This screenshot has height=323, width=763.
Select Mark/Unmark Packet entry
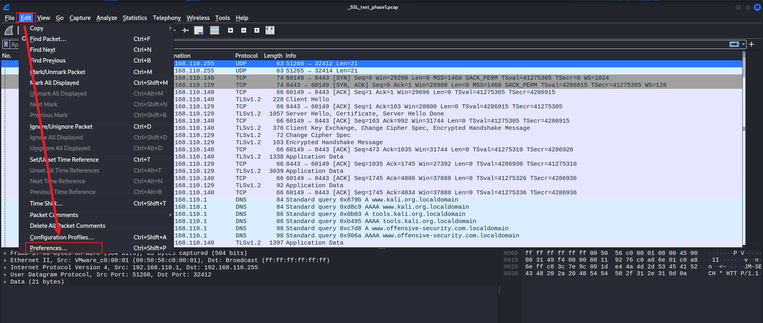tap(96, 72)
